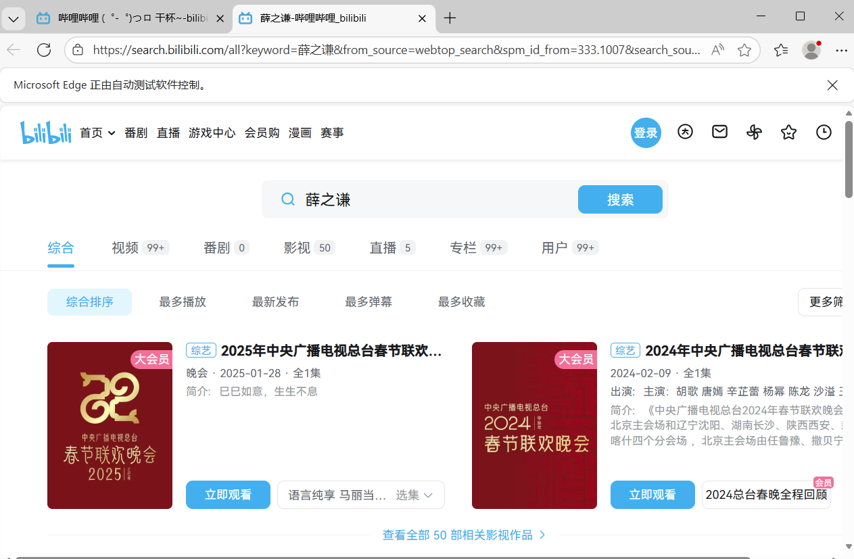Open 游戏中心 in navigation
The height and width of the screenshot is (559, 854).
[212, 133]
